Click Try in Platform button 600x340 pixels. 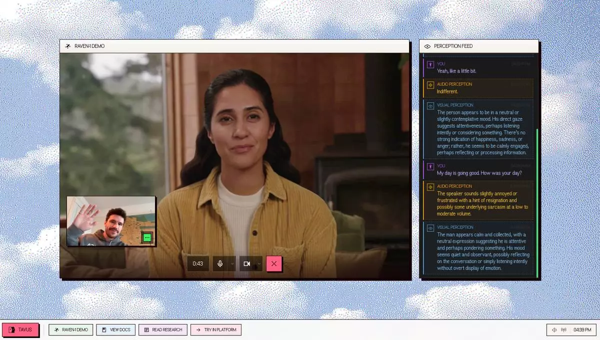point(216,330)
